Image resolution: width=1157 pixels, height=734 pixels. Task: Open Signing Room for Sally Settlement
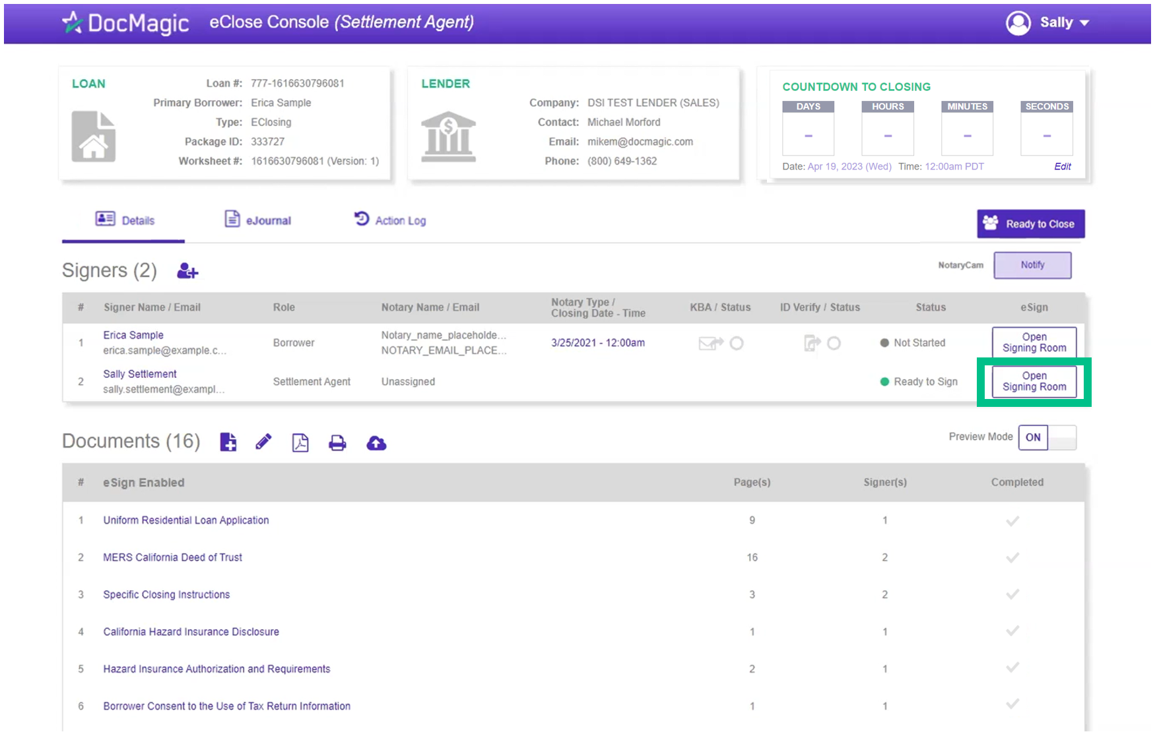coord(1034,382)
